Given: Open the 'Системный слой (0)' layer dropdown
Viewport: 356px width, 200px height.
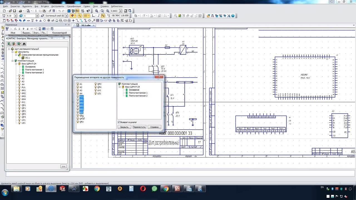Looking at the screenshot, I should [x=67, y=16].
